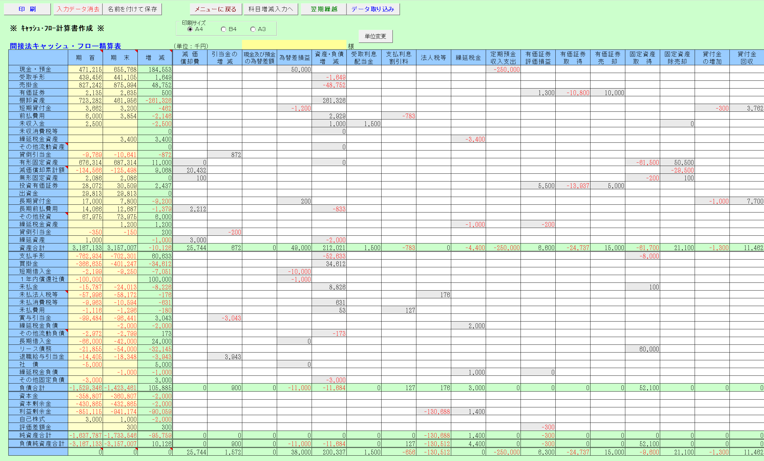
Task: Click the 単位変更 button
Action: coord(375,36)
